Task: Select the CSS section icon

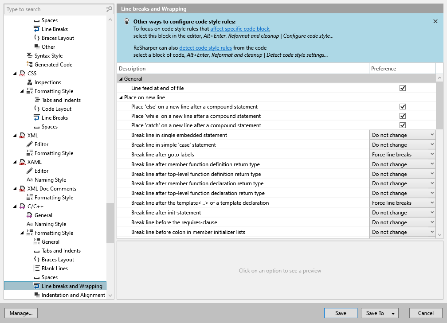Action: pyautogui.click(x=23, y=73)
